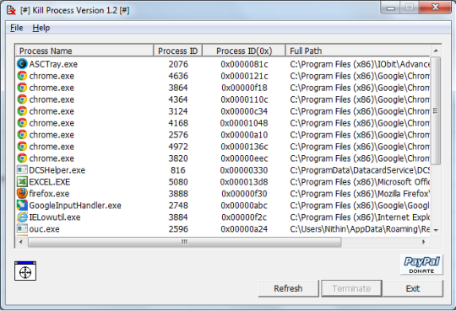Click chrome icon for process 3124
456x311 pixels.
click(22, 111)
